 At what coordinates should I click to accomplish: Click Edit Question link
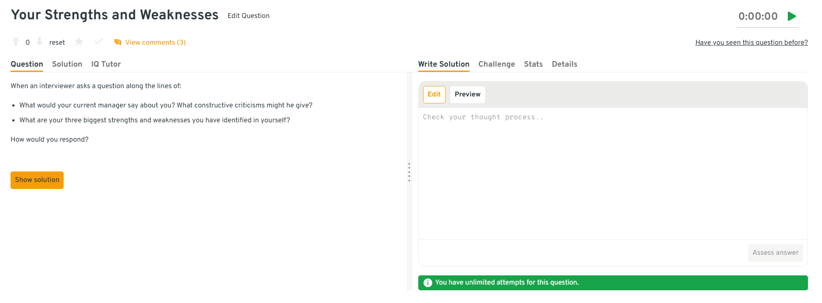(x=248, y=16)
